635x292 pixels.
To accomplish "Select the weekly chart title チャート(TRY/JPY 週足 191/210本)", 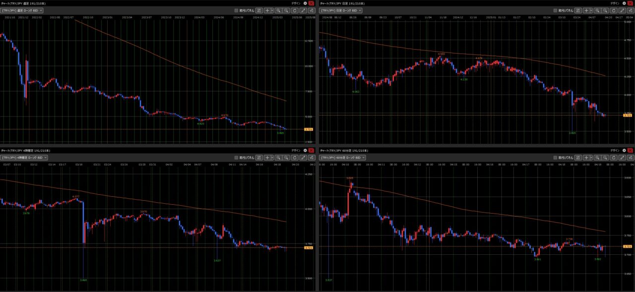I will coord(23,3).
